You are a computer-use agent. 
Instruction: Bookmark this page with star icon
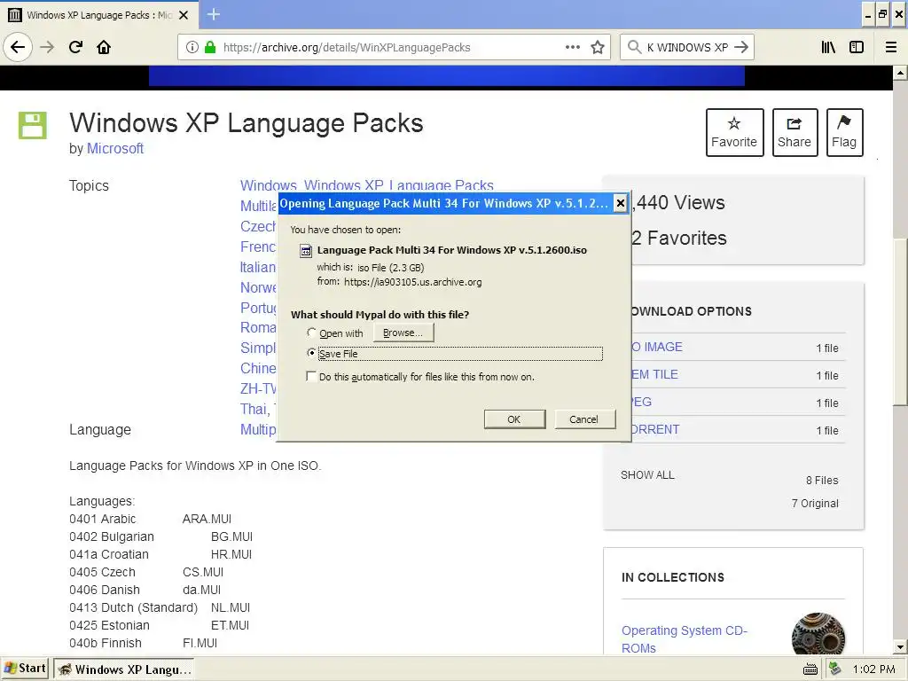[598, 47]
